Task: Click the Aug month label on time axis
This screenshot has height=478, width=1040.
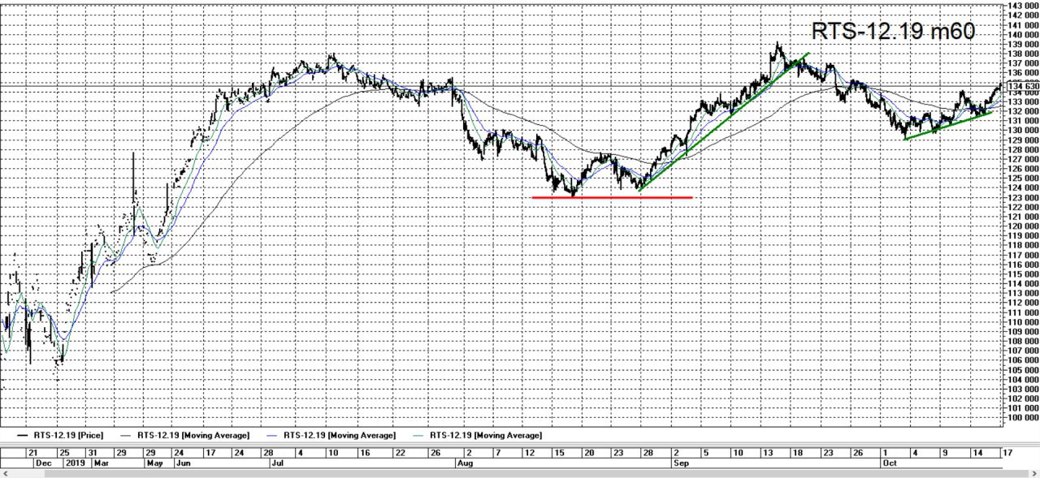Action: 466,463
